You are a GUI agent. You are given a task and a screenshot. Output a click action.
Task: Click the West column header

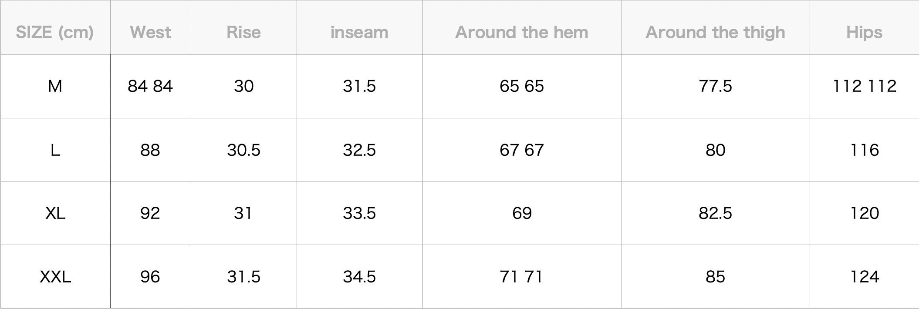(x=150, y=32)
